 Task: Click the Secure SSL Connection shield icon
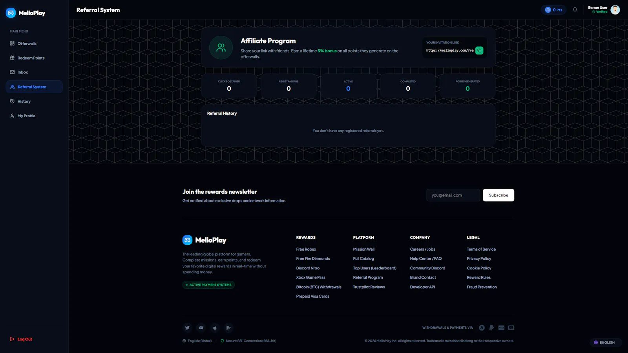222,341
